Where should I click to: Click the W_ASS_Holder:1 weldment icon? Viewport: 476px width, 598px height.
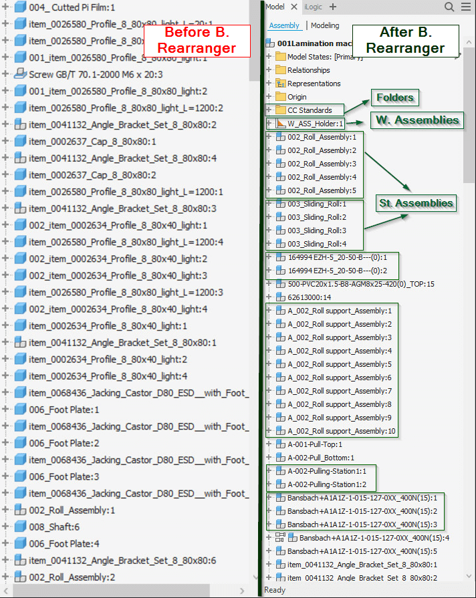(281, 123)
